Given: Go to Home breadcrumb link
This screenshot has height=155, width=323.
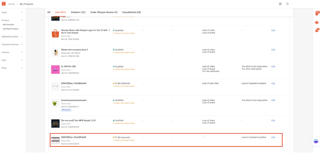Looking at the screenshot, I should (12, 4).
